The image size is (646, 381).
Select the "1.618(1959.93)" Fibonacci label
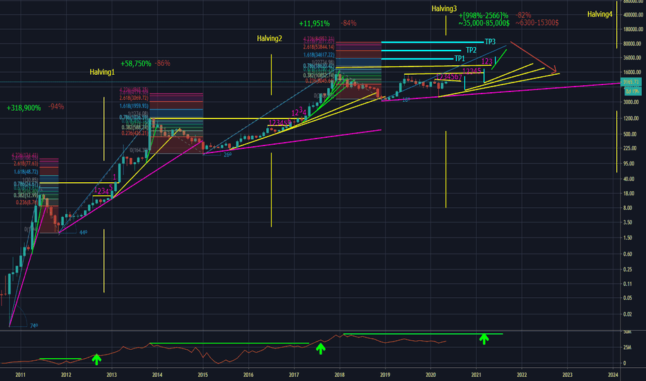134,106
